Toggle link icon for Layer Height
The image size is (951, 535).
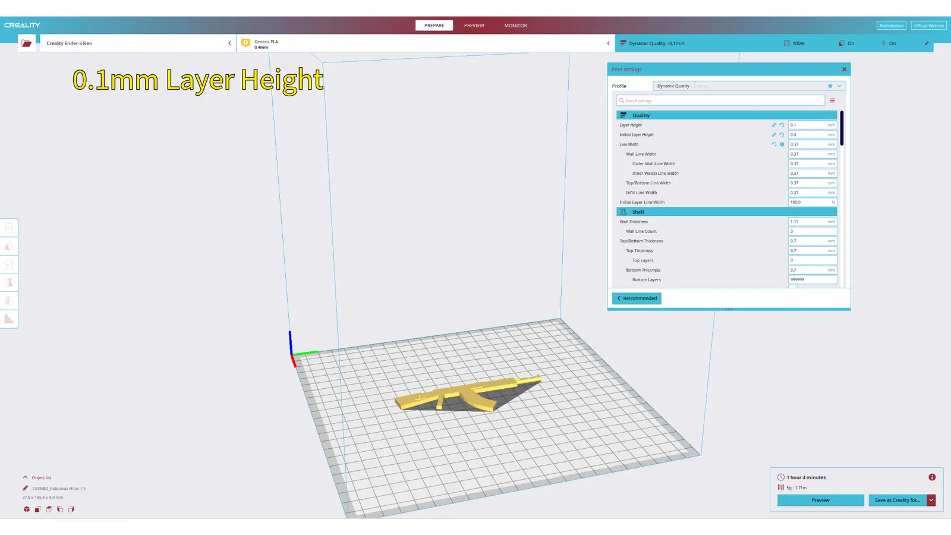pos(774,125)
